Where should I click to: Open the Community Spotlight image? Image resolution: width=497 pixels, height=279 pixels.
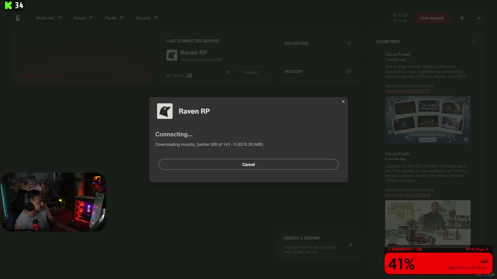pos(428,120)
